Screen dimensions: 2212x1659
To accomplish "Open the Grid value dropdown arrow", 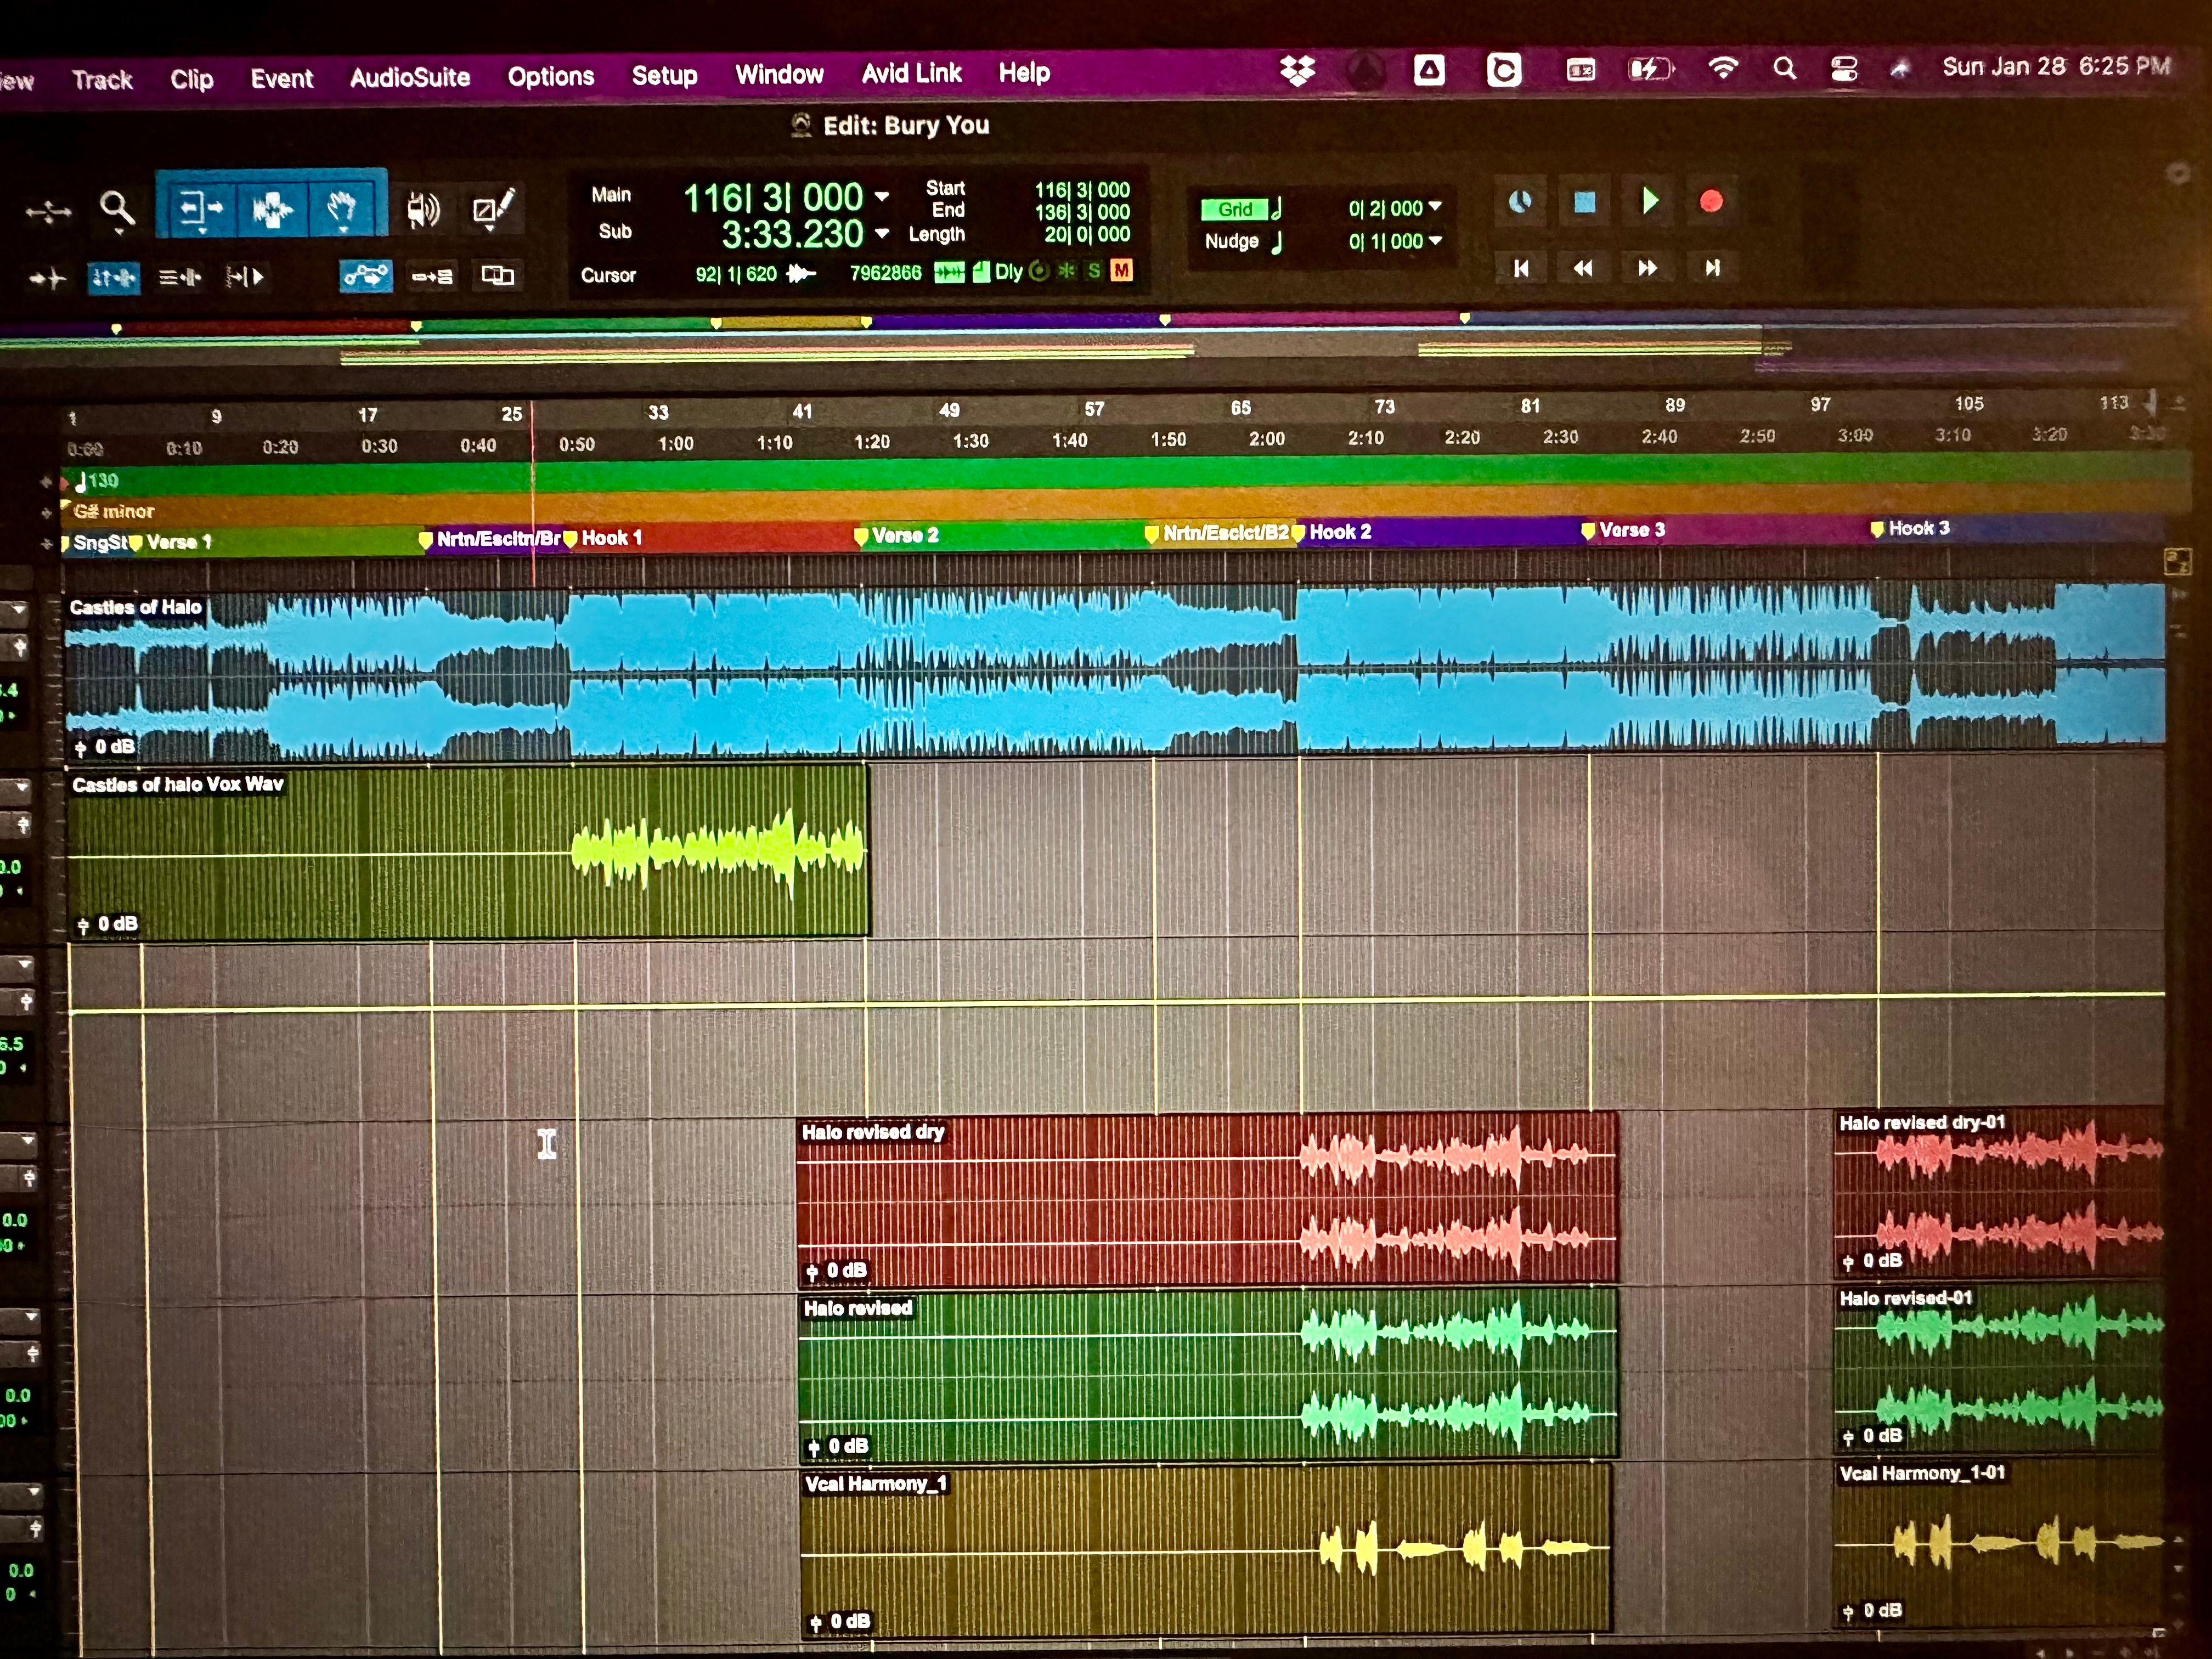I will [x=1435, y=207].
